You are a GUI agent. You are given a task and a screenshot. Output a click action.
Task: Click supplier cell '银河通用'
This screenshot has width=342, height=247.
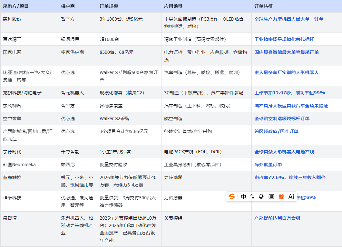77,39
